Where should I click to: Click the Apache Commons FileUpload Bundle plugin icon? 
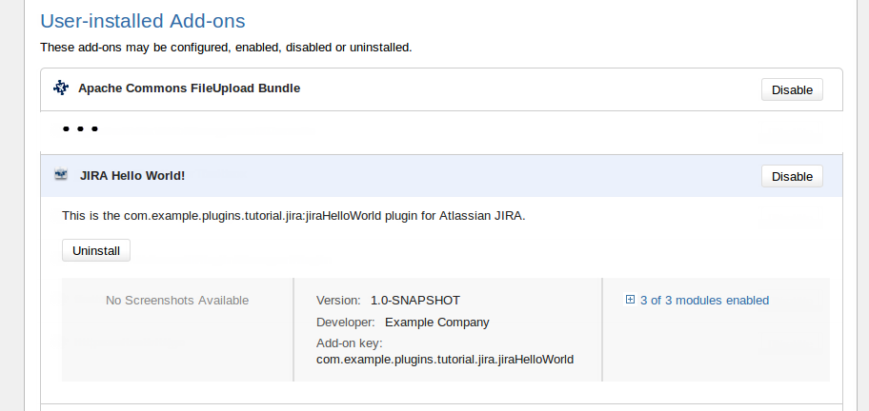(x=61, y=88)
